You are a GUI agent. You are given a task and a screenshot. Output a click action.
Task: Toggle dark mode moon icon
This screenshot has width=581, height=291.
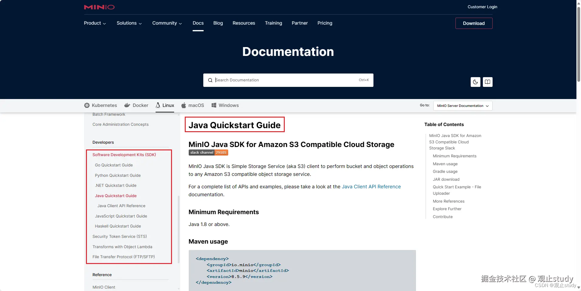[x=475, y=82]
